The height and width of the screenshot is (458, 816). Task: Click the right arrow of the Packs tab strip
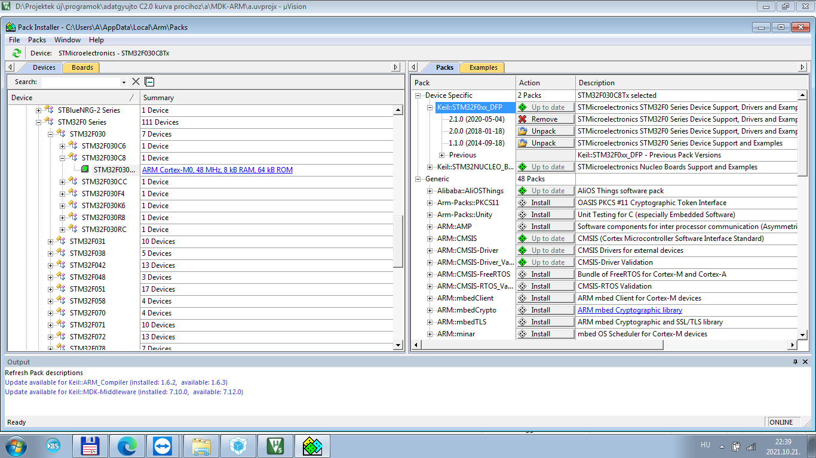click(x=803, y=67)
